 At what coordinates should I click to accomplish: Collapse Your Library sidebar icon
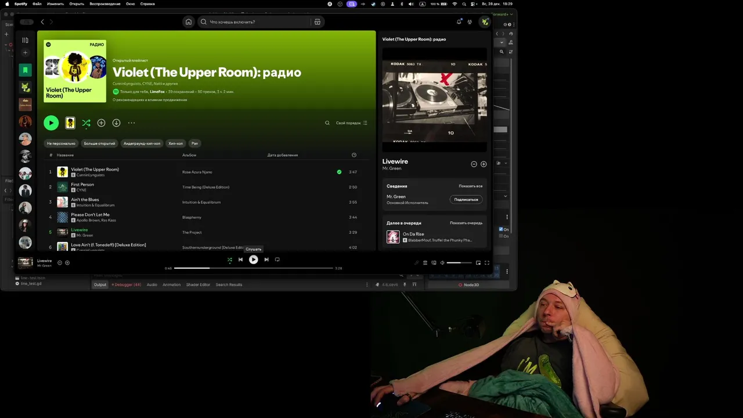click(25, 40)
